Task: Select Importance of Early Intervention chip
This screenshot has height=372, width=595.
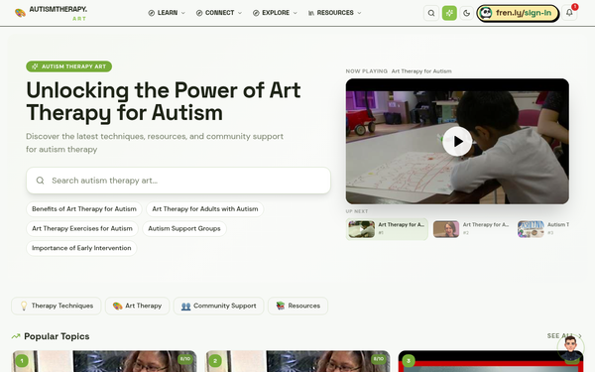Action: point(81,248)
